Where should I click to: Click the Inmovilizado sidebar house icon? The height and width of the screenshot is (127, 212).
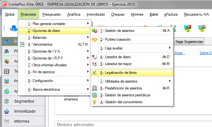point(7,111)
